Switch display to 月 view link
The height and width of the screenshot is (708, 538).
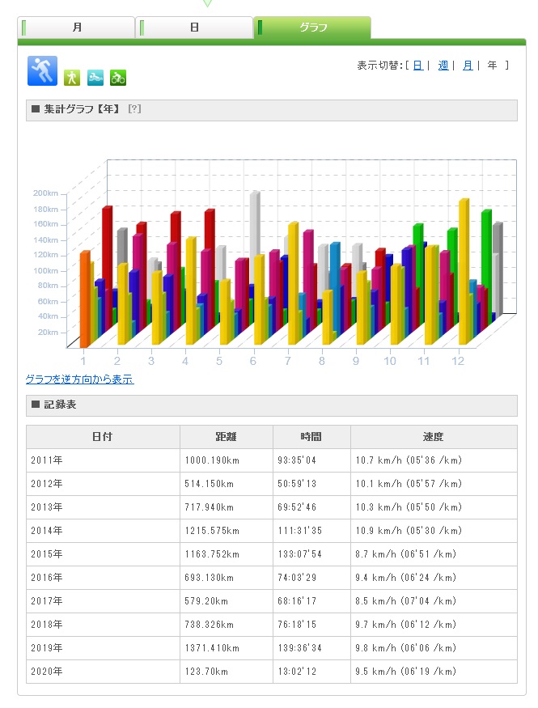pos(468,66)
